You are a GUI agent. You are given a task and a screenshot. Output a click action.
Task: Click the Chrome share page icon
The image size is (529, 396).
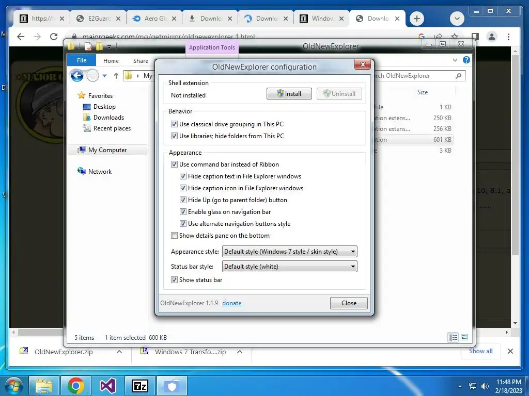pyautogui.click(x=438, y=37)
